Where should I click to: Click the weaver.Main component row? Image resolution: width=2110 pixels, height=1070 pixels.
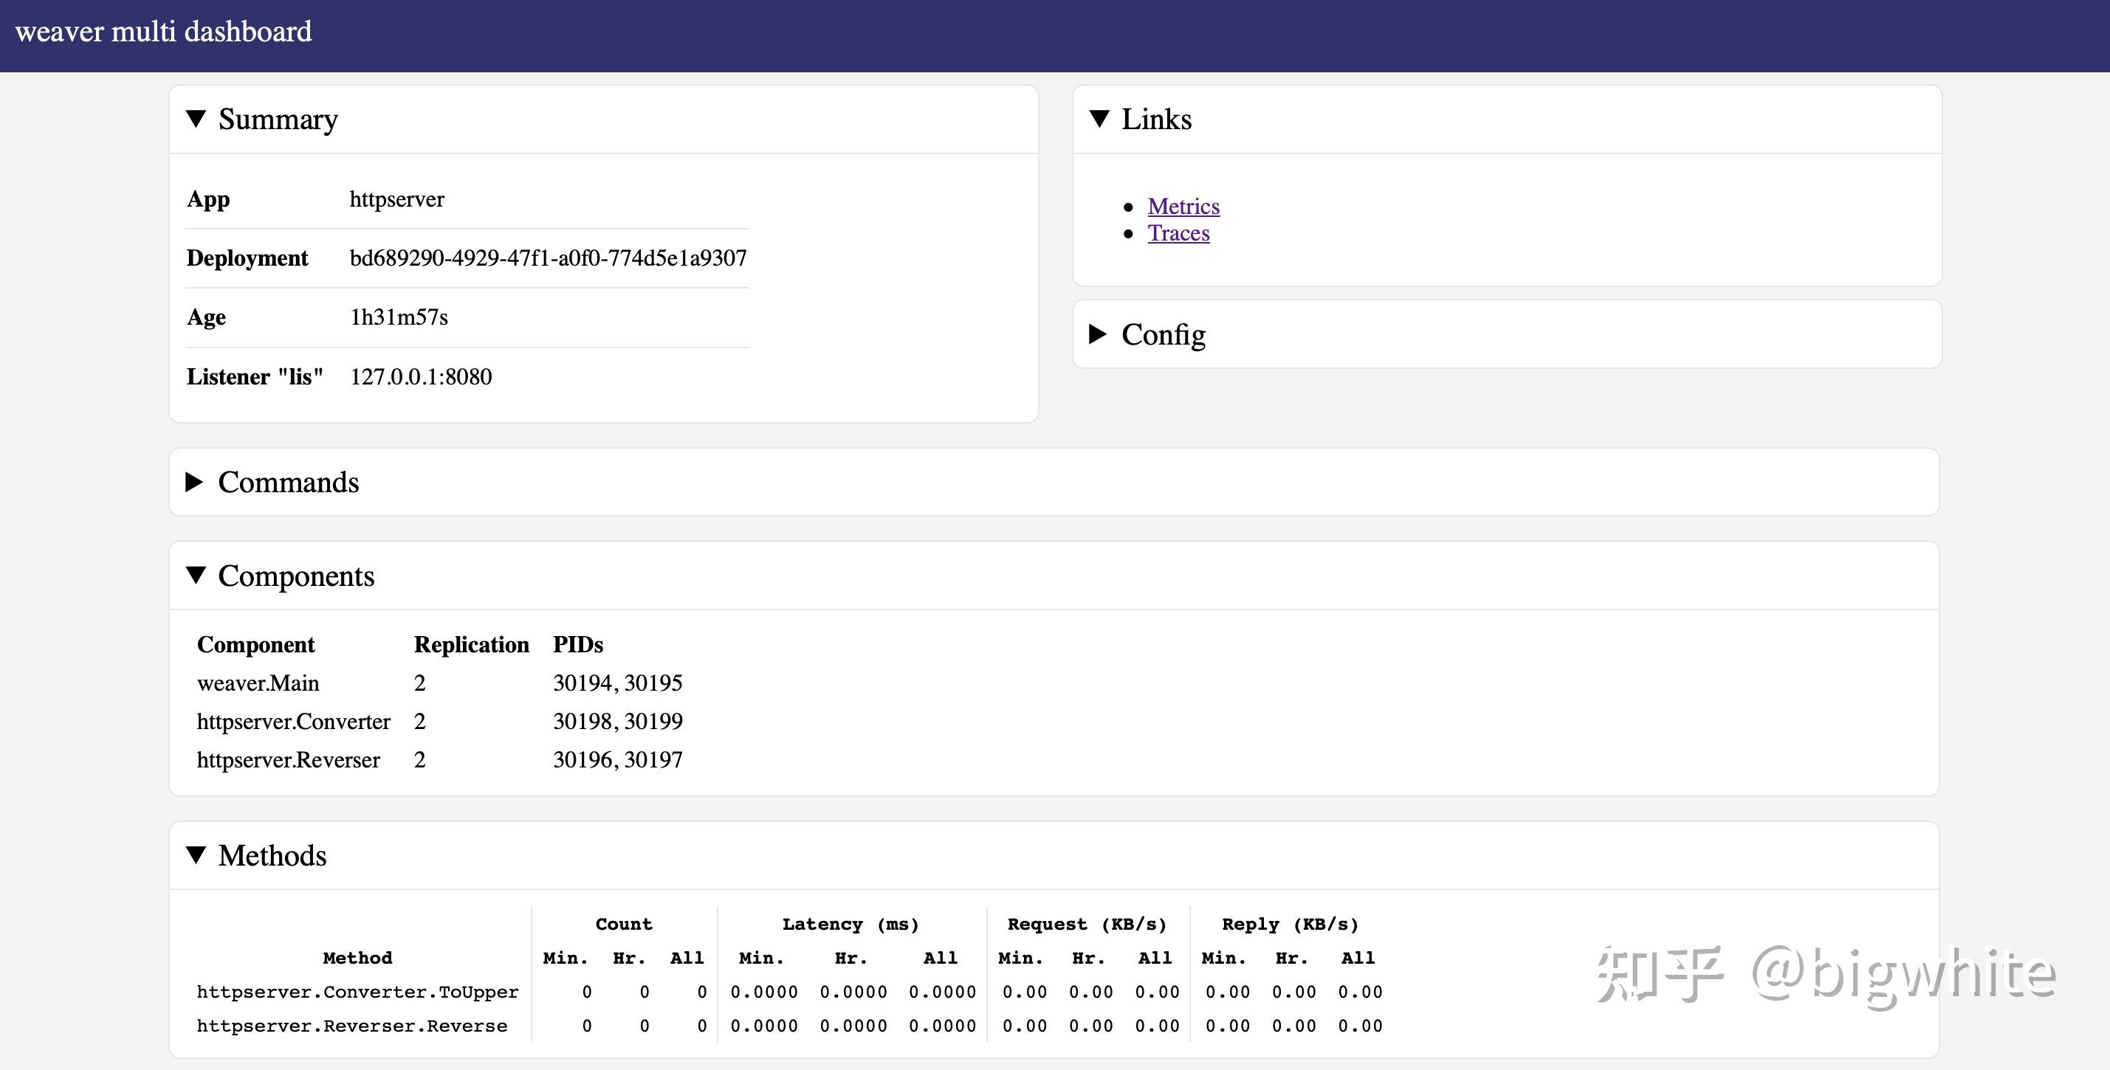[x=258, y=683]
